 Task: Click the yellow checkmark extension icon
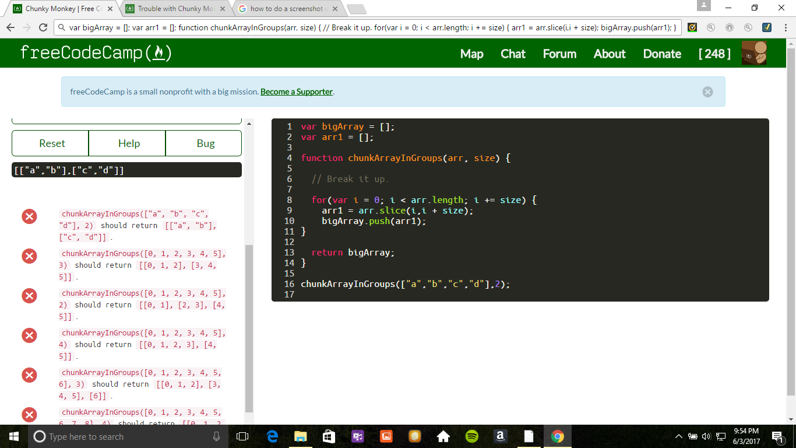pyautogui.click(x=692, y=27)
